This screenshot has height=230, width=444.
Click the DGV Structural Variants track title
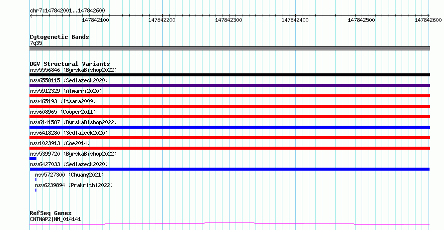click(x=70, y=64)
